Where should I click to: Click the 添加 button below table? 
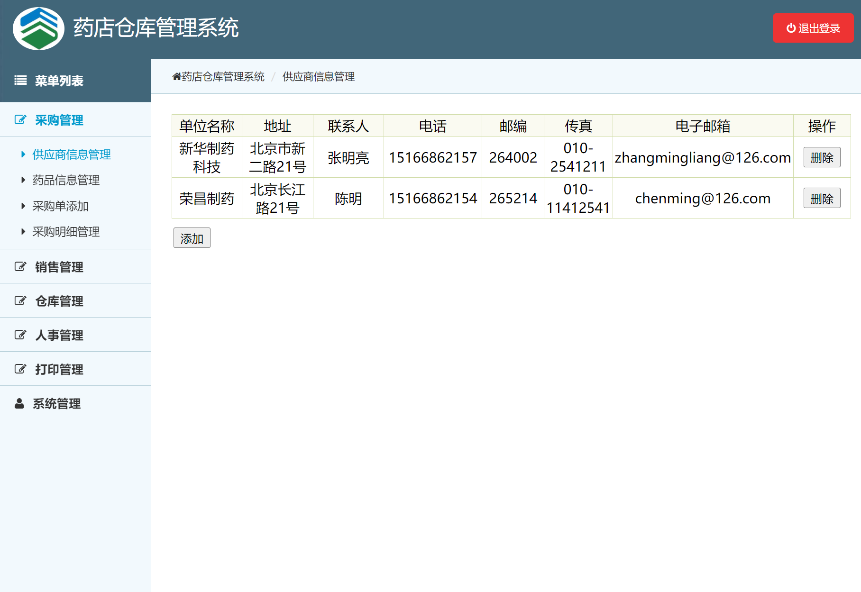tap(192, 238)
